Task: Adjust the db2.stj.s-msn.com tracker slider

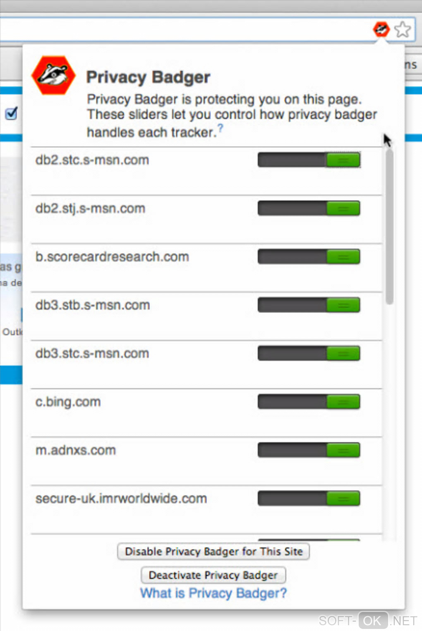Action: 343,208
